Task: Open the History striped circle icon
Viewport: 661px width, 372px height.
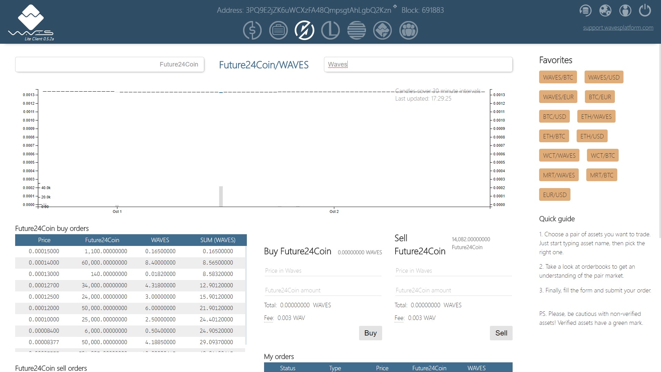Action: point(357,30)
